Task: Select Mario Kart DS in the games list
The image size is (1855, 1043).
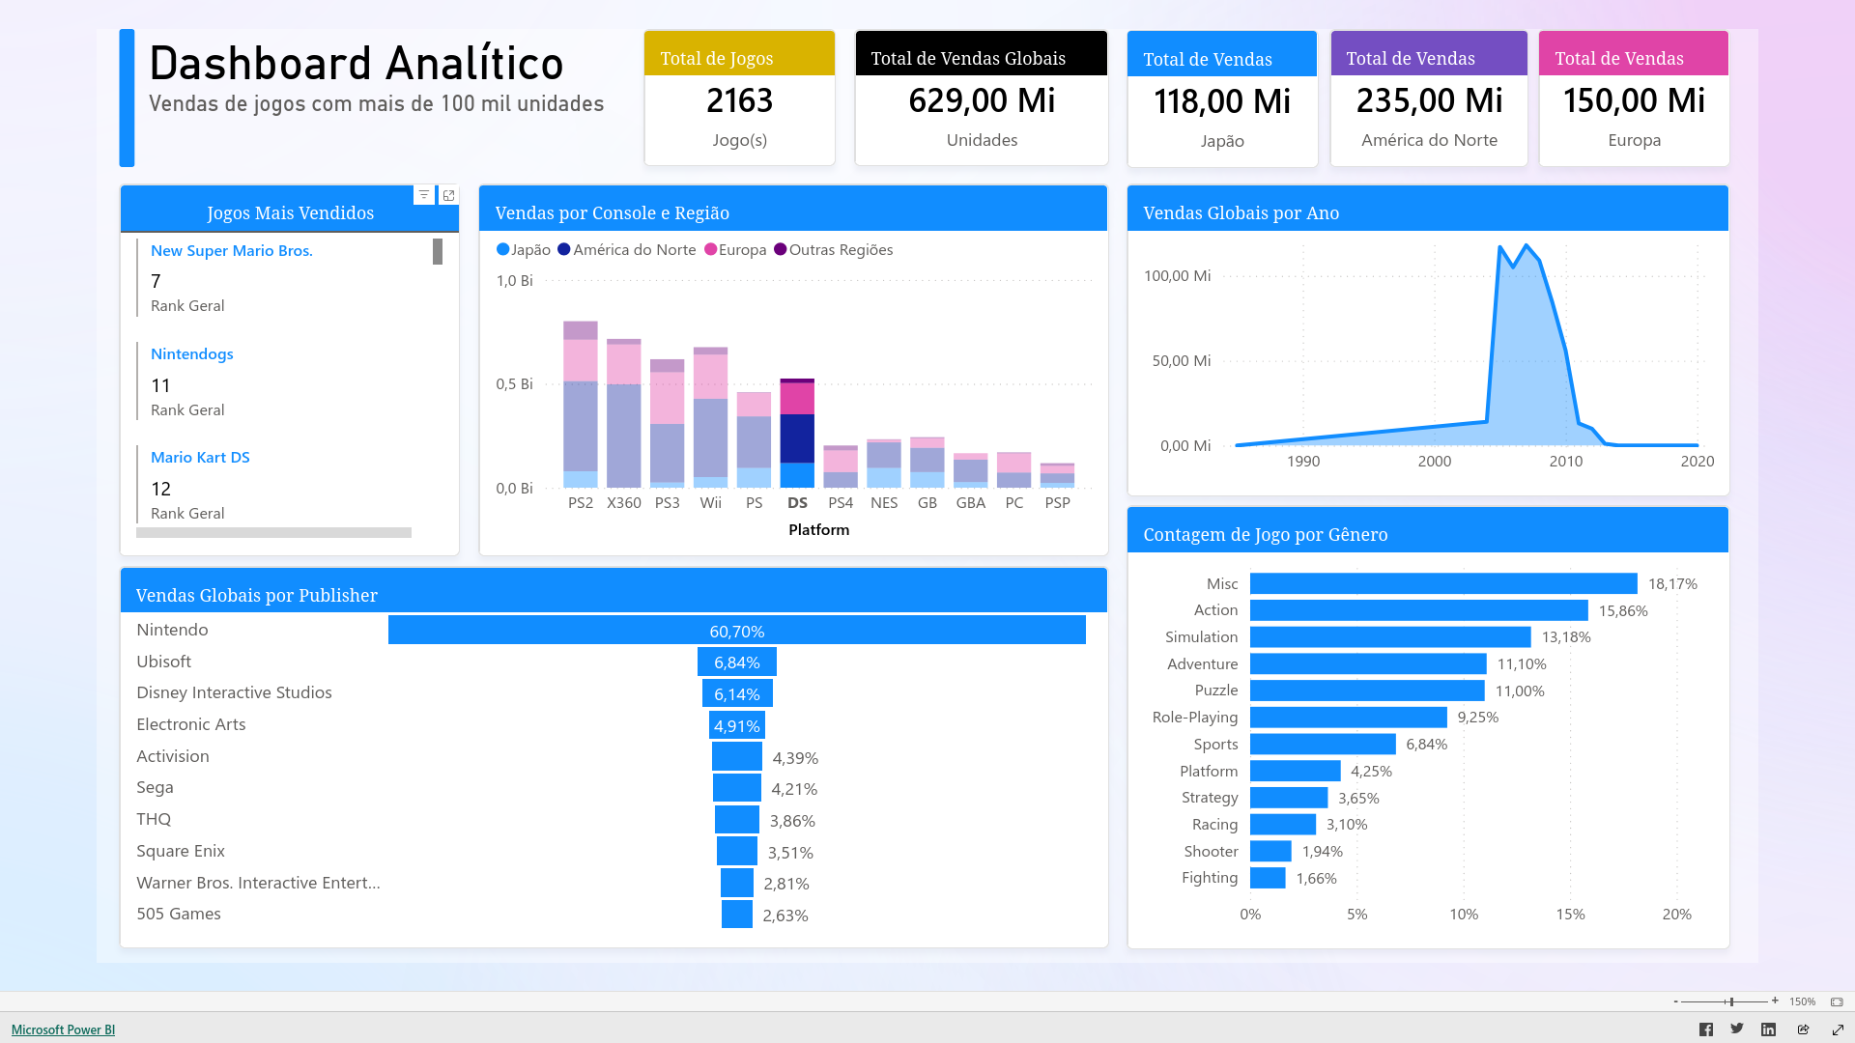Action: coord(200,457)
